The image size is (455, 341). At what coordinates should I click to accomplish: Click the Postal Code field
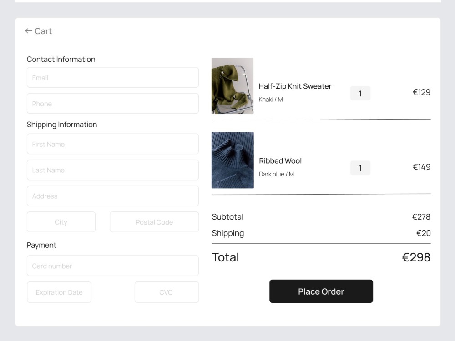point(154,222)
